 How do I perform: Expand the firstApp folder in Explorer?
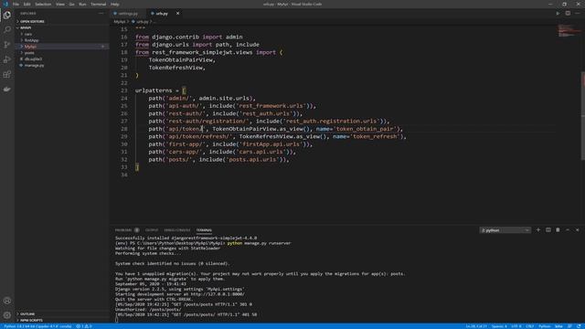coord(61,40)
